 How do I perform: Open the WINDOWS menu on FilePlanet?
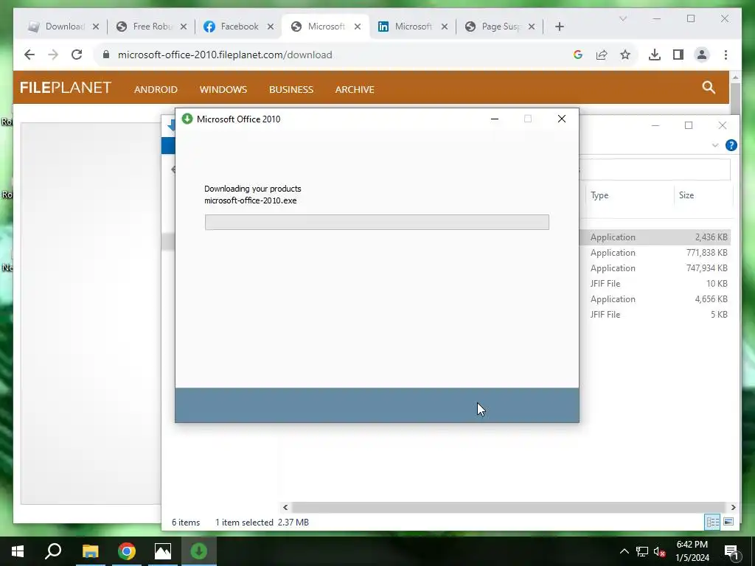223,89
